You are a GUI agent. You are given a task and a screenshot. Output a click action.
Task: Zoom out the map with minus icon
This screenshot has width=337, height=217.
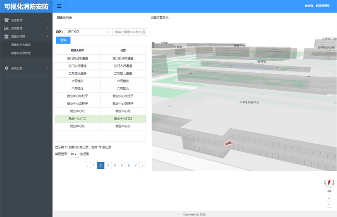coord(329,204)
